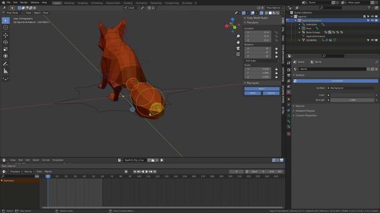Open the Pose menu in viewport header
This screenshot has height=213, width=380.
tap(46, 13)
